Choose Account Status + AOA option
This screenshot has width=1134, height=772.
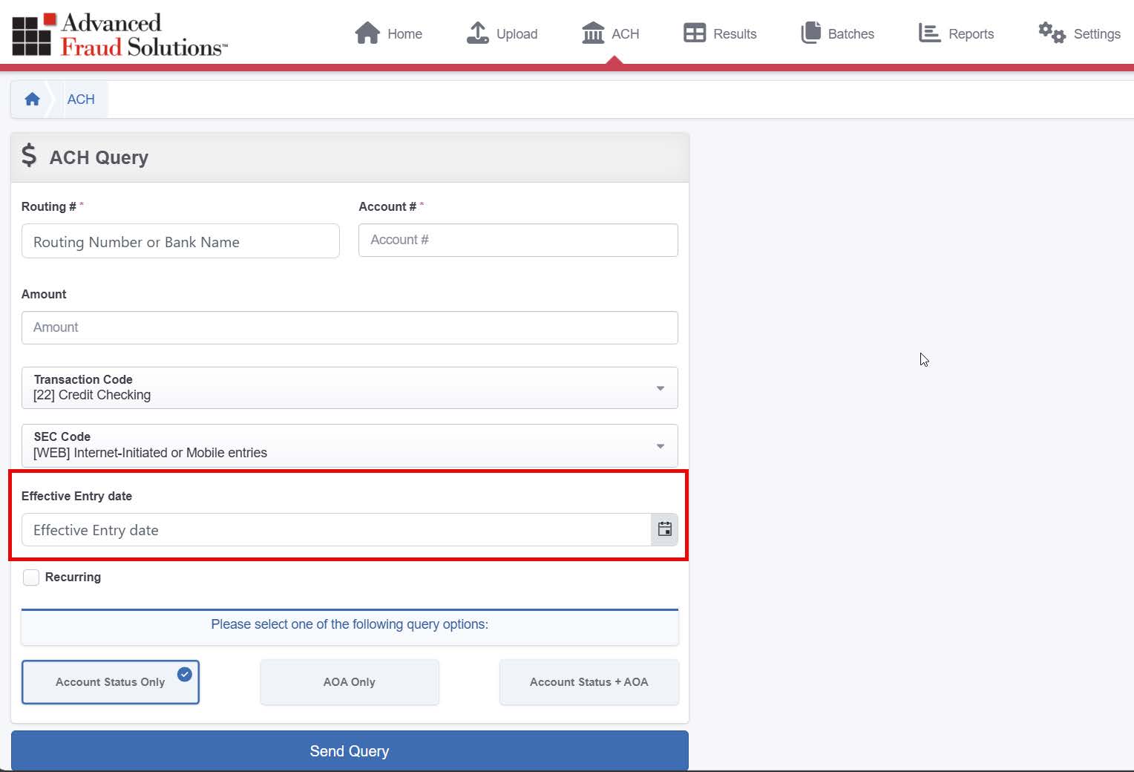tap(589, 682)
